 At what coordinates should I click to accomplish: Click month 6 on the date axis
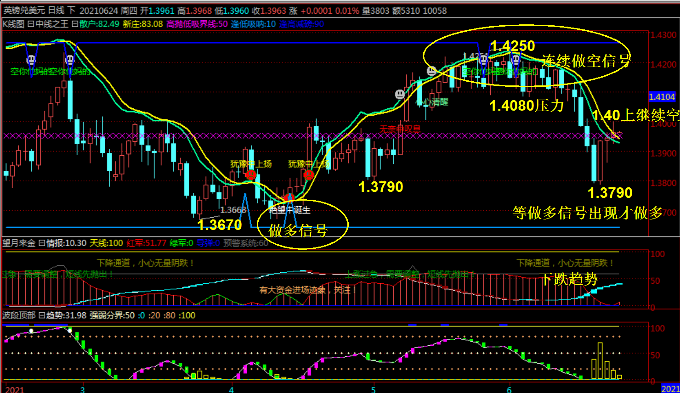509,389
